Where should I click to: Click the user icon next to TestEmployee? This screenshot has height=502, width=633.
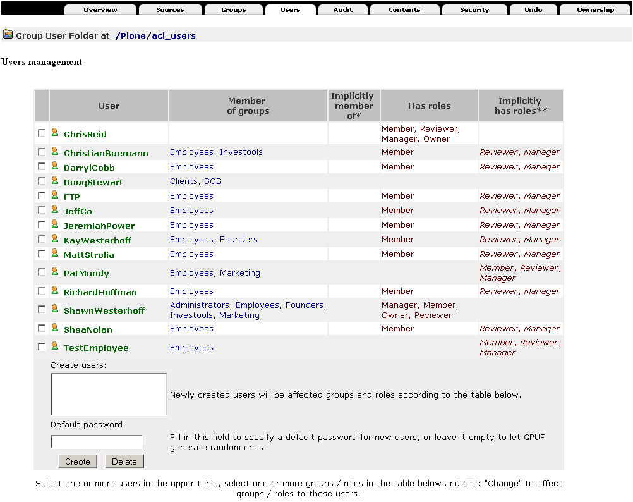click(x=55, y=346)
